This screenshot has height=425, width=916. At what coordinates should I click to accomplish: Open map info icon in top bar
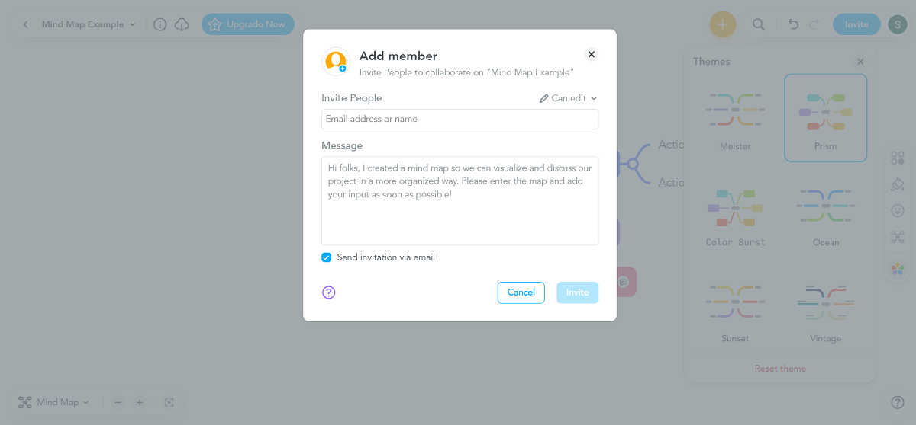coord(160,24)
